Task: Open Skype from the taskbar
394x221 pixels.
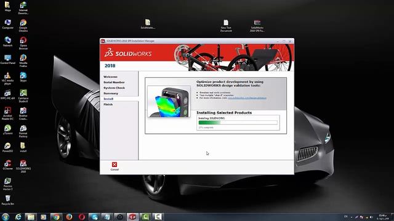Action: coord(94,217)
